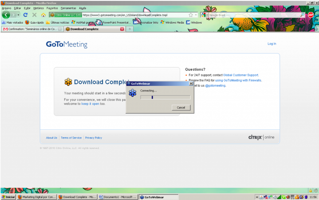This screenshot has width=319, height=200.
Task: Open the Arquivo menu
Action: pyautogui.click(x=7, y=8)
